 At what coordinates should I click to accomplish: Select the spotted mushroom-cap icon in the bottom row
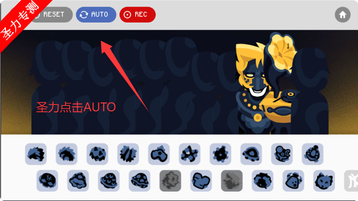tap(140, 181)
